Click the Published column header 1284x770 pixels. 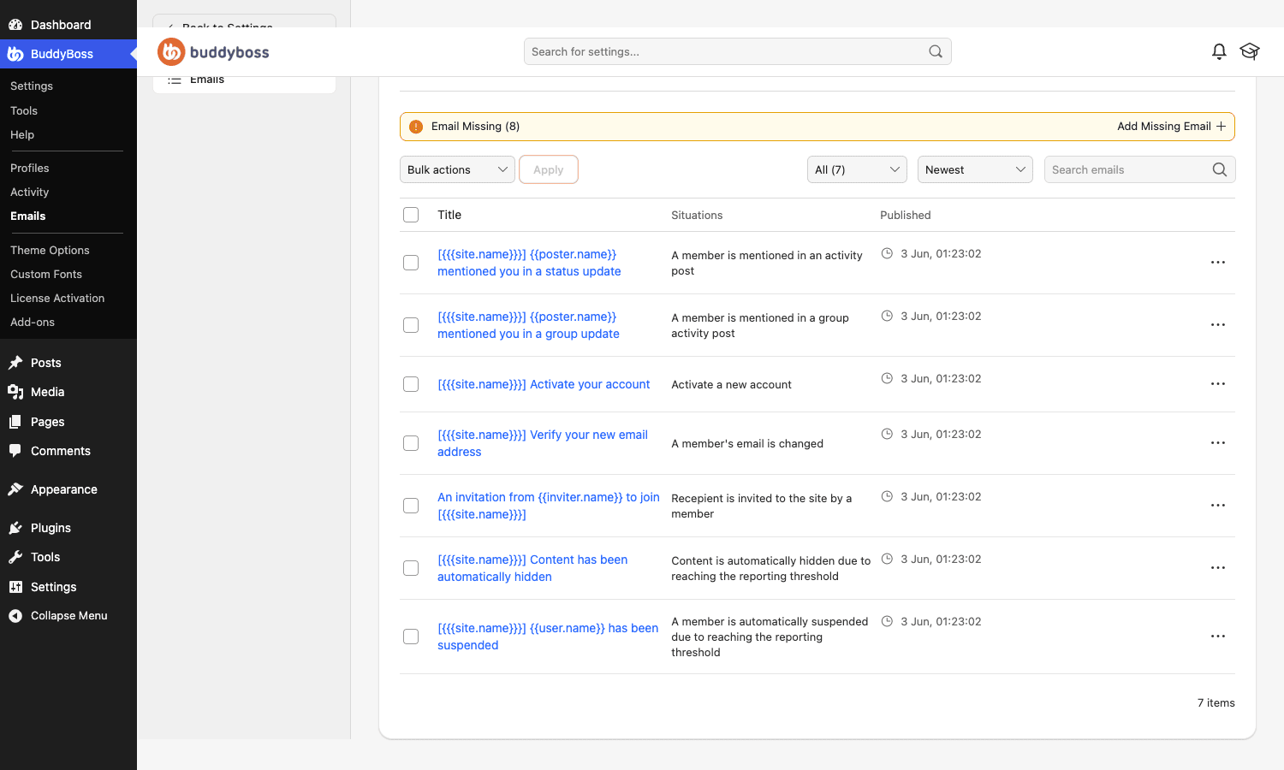click(906, 215)
